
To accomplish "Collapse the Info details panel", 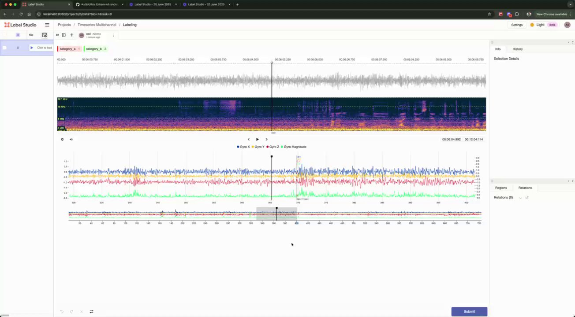I will click(573, 42).
